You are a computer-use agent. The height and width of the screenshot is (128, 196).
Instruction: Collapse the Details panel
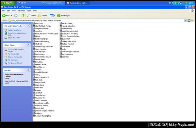tap(29, 70)
